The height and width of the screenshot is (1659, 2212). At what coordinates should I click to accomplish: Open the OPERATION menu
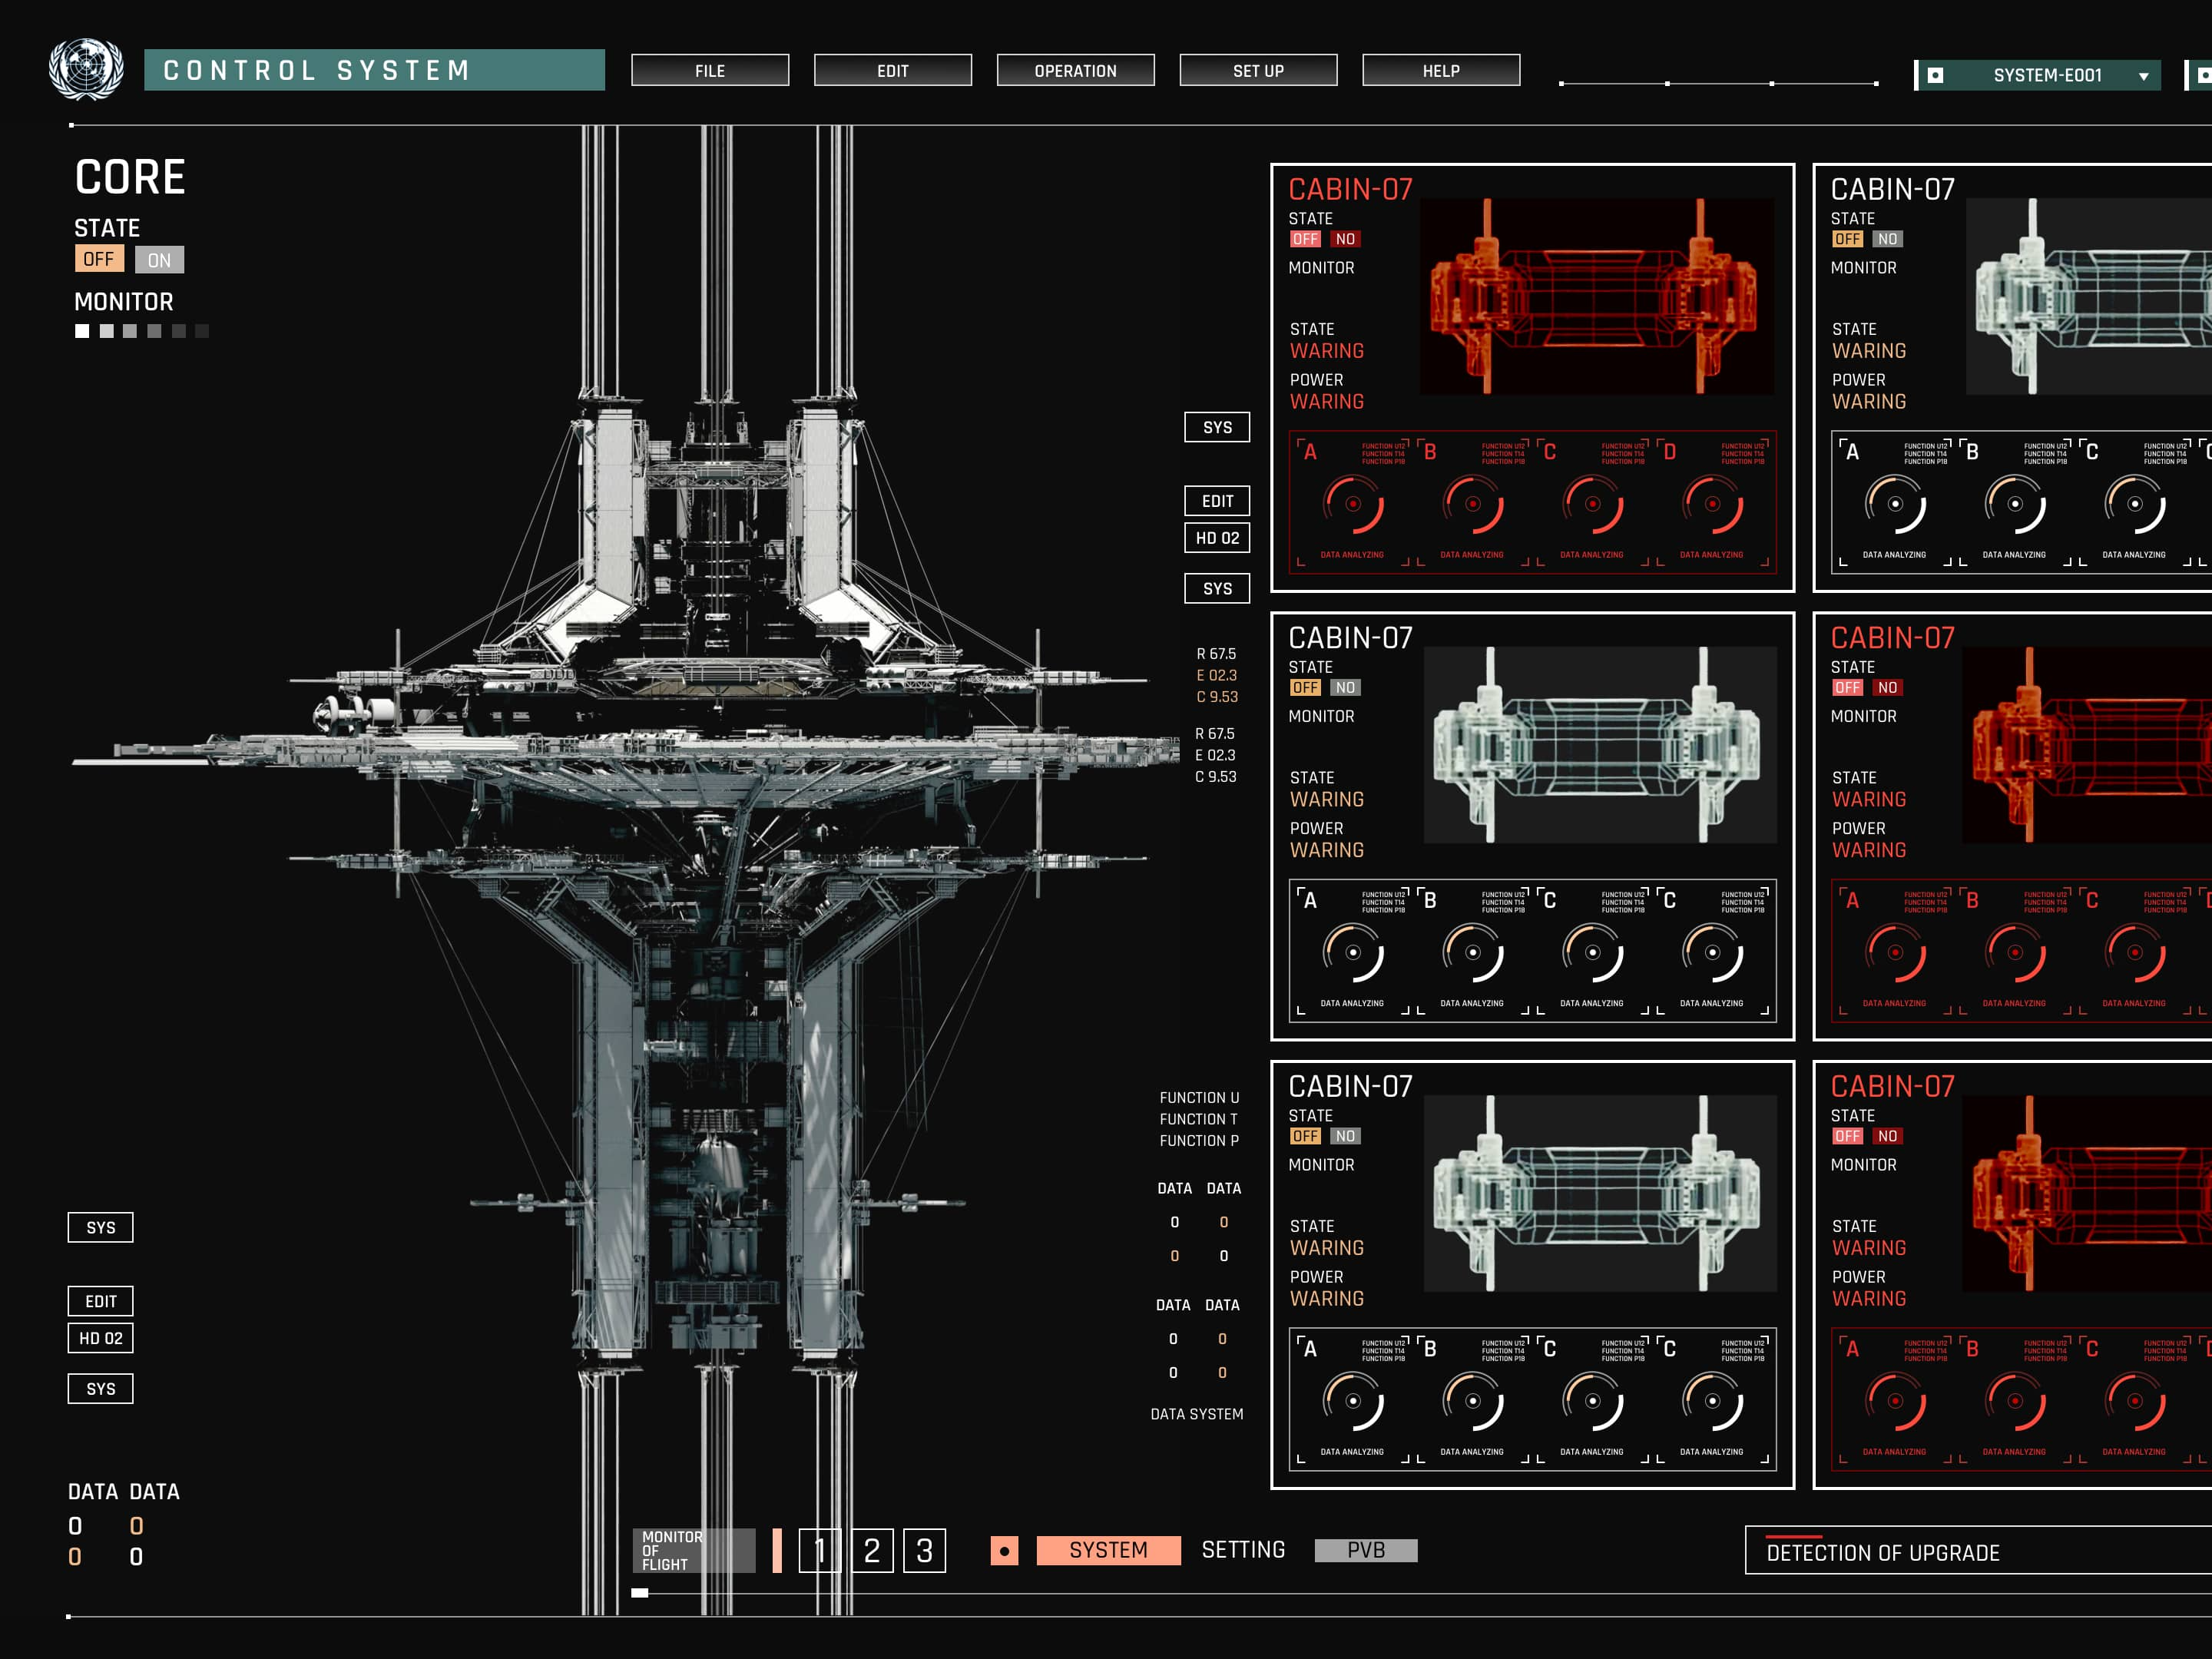tap(1075, 71)
